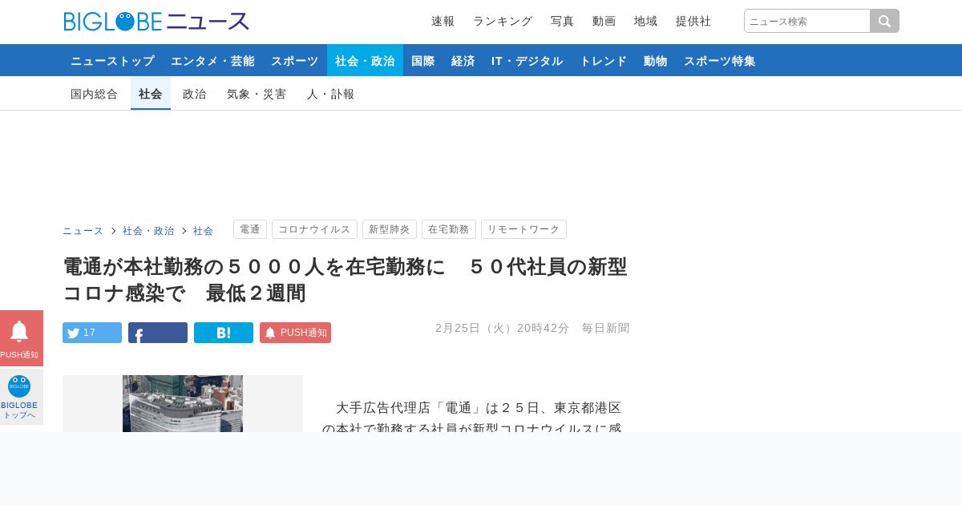Select スポーツ navigation item

(294, 60)
